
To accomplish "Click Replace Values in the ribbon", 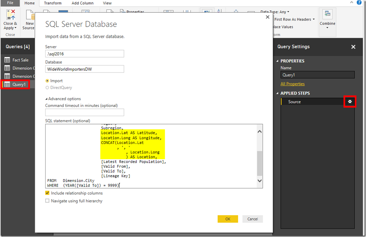I will 283,27.
